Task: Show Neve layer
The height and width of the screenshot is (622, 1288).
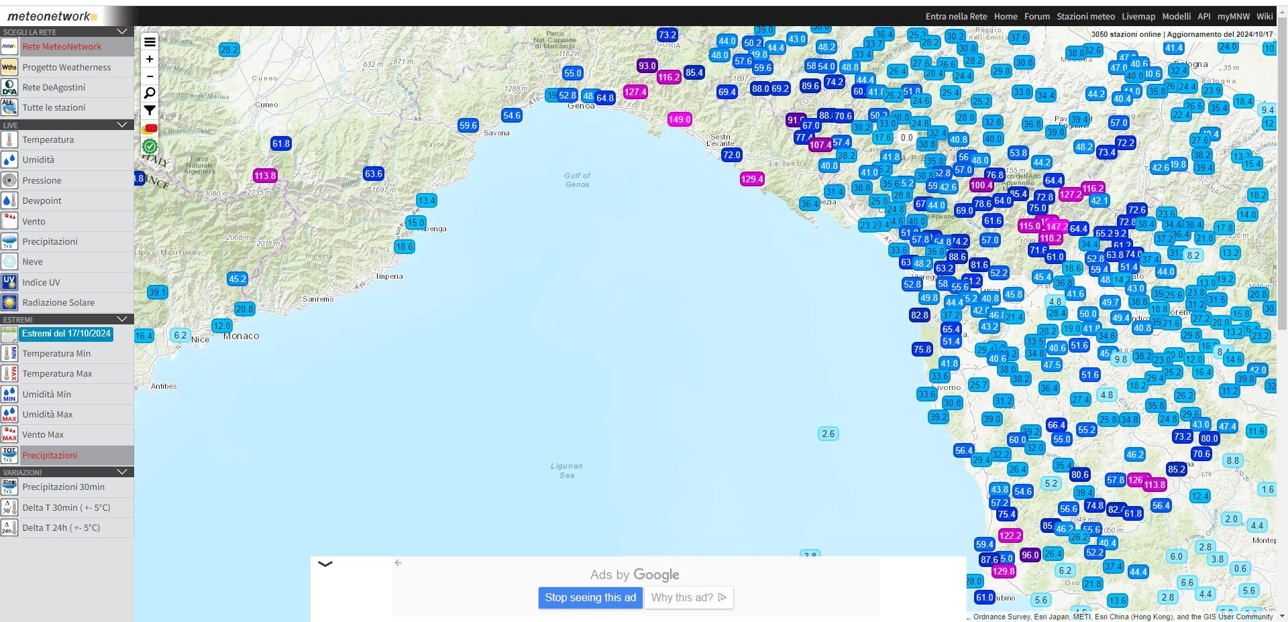Action: point(67,261)
